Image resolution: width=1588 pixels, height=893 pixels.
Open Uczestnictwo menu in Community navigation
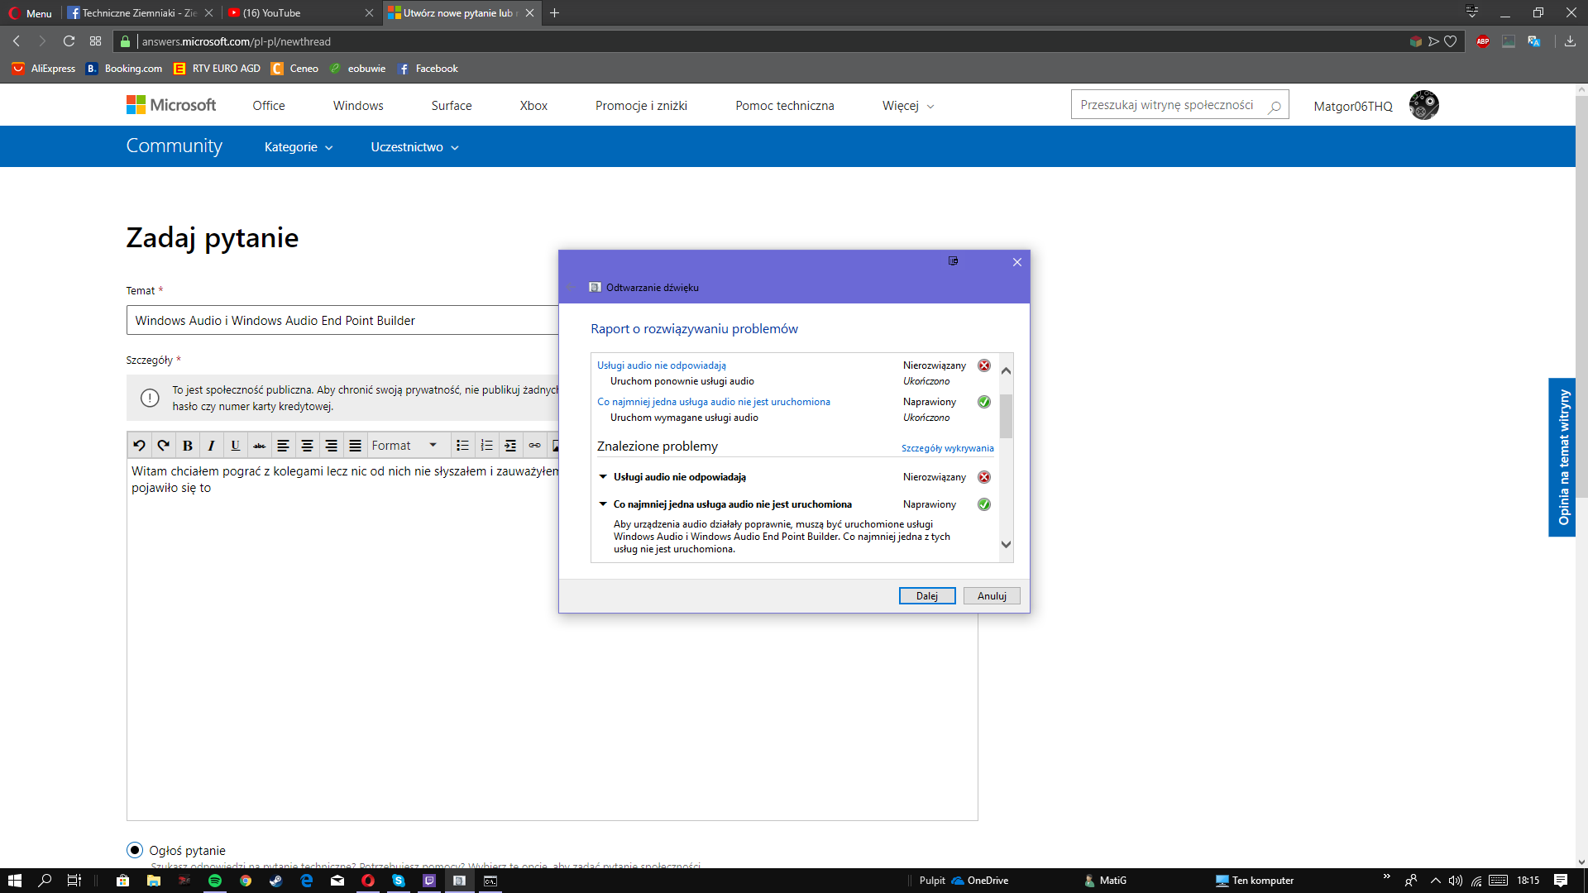pos(414,147)
